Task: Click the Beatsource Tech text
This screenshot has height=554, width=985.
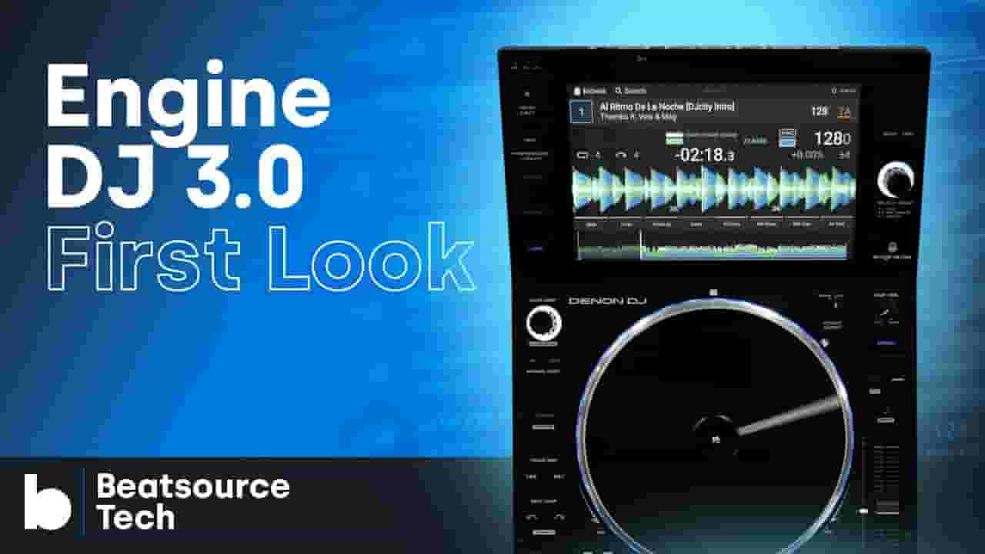Action: pos(192,502)
